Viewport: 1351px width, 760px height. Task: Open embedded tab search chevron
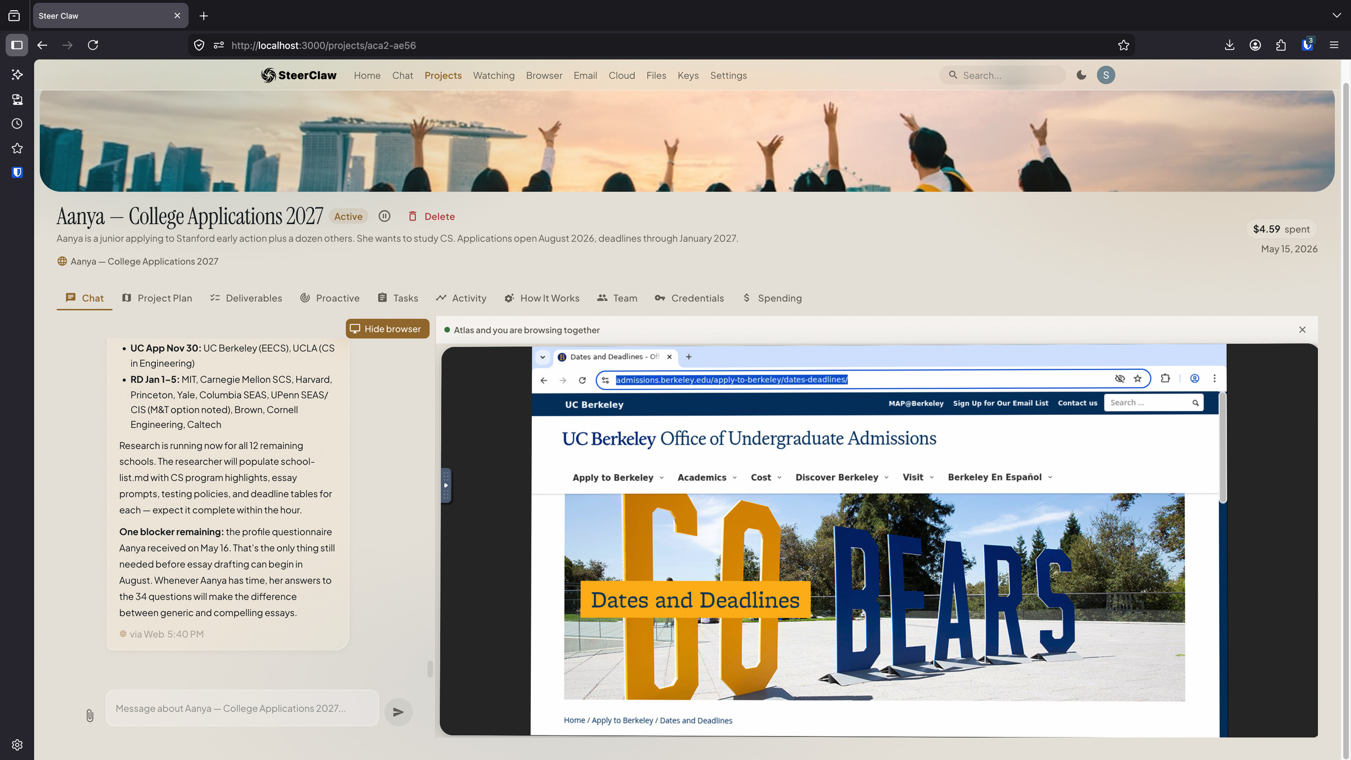[x=542, y=357]
